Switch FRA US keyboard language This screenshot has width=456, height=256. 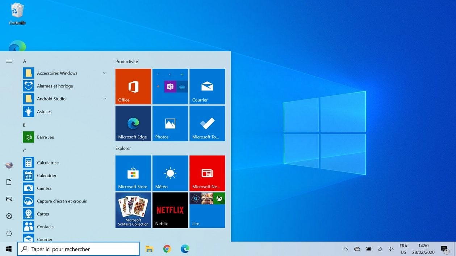403,249
